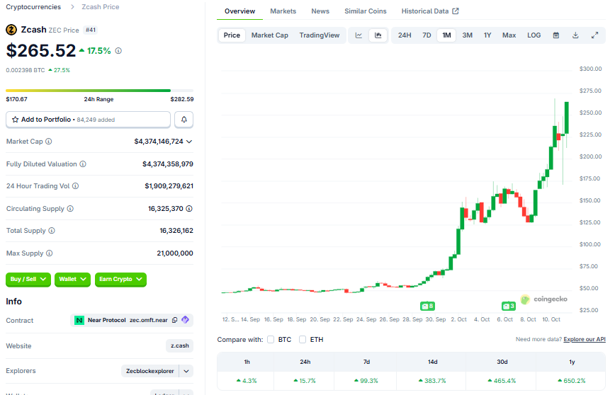
Task: Enable BTC comparison checkbox
Action: pos(271,339)
